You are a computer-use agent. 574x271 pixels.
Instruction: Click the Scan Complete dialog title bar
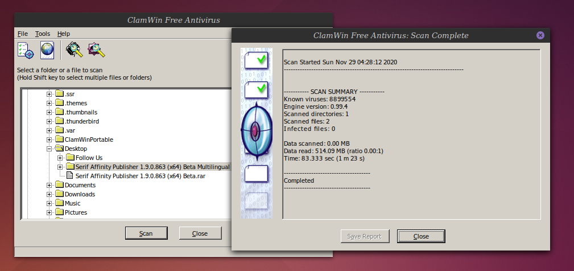point(391,35)
